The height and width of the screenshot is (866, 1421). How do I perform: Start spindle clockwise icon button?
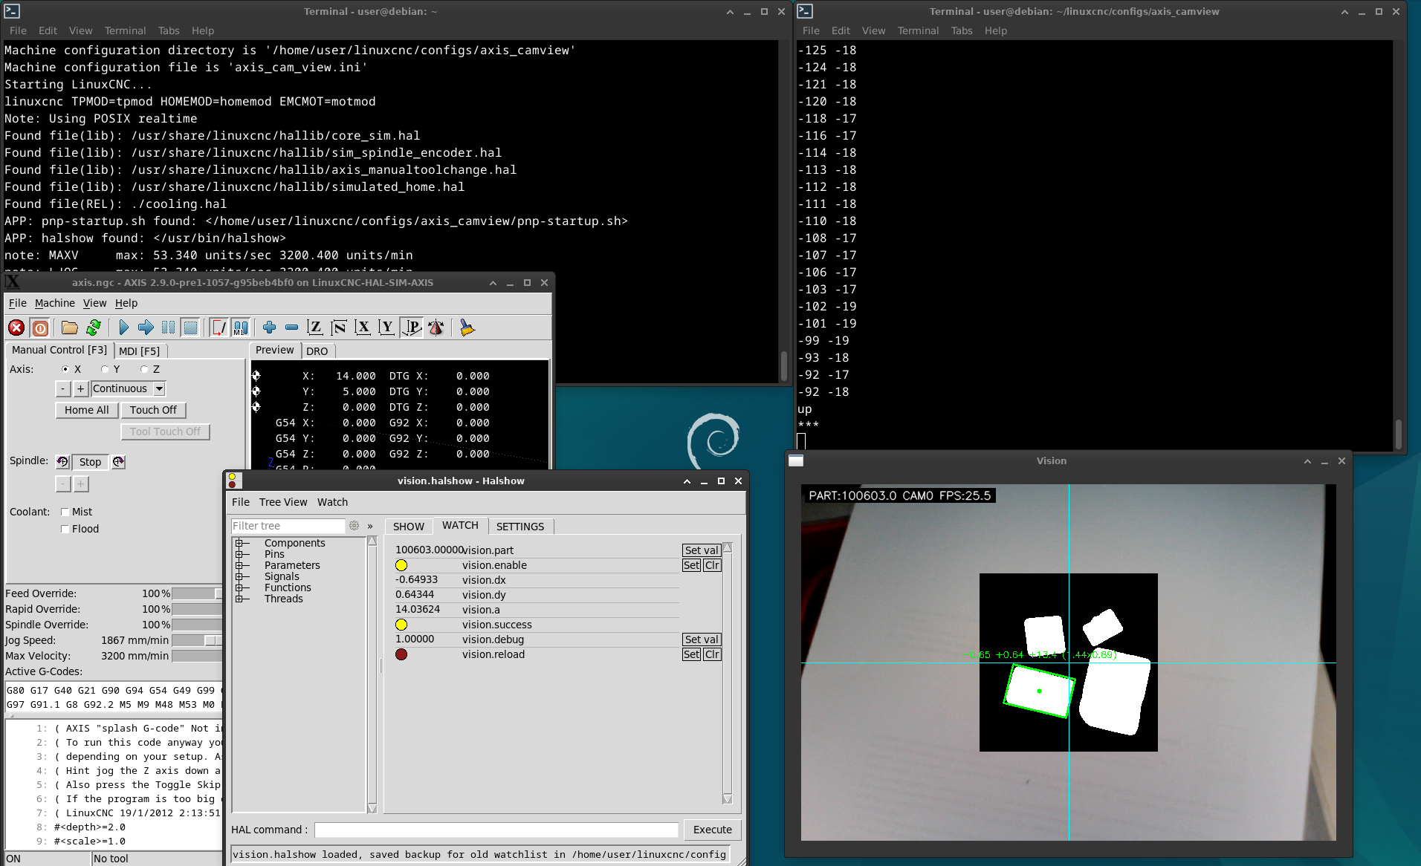point(118,462)
